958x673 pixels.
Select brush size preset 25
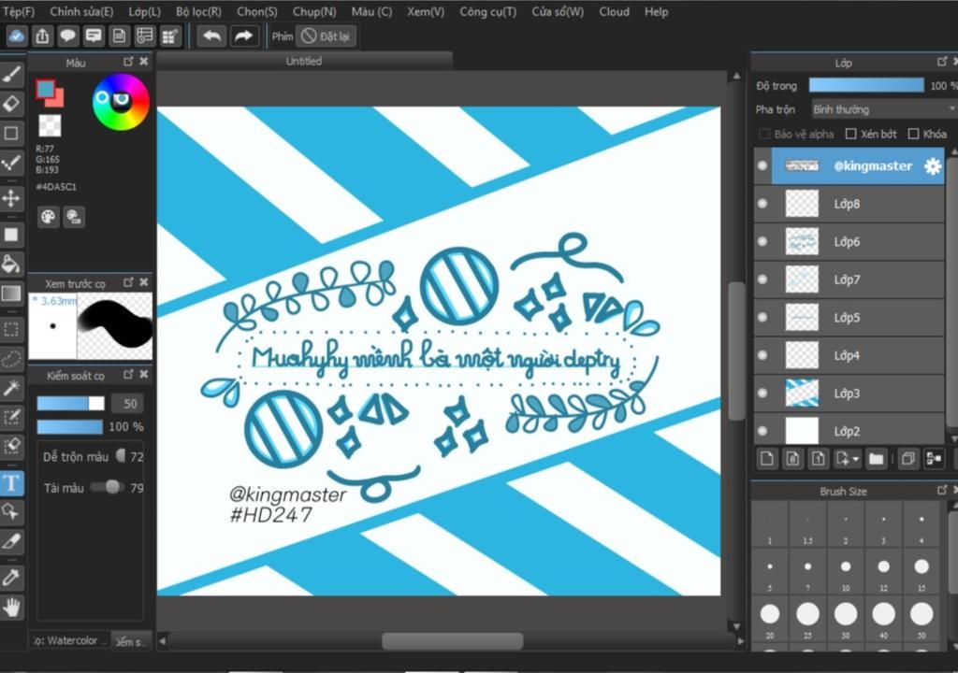point(807,618)
